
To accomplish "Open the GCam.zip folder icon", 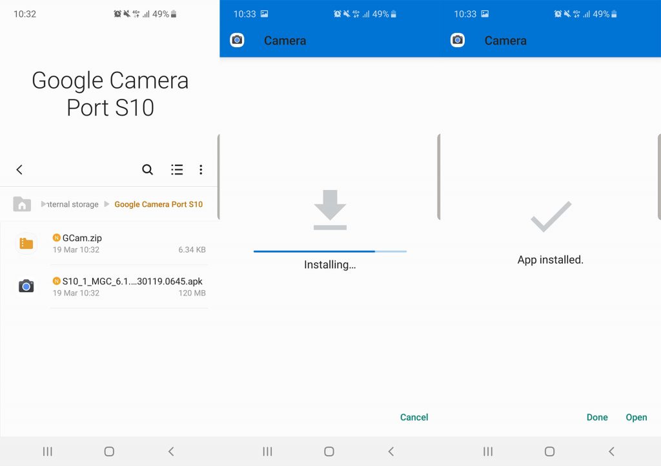I will point(26,244).
